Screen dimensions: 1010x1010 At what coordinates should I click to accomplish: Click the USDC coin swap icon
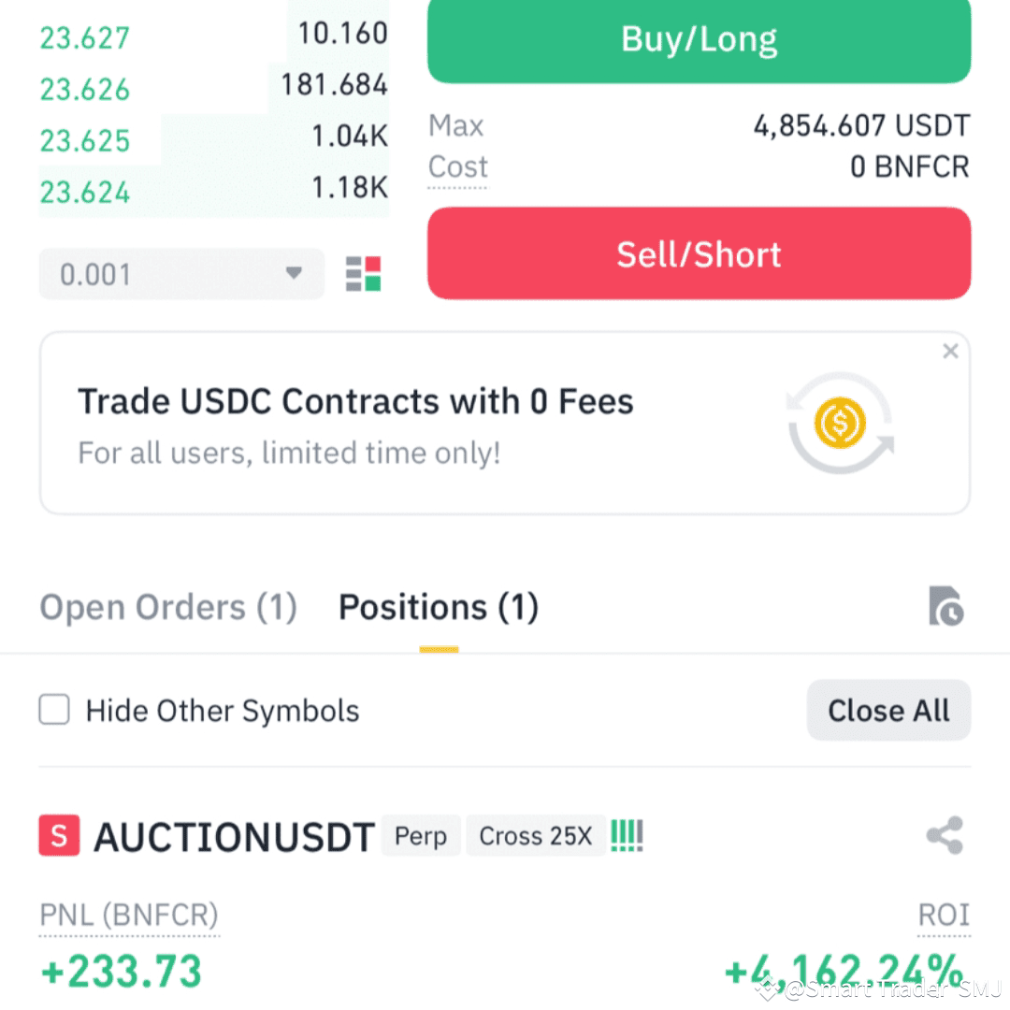click(840, 423)
